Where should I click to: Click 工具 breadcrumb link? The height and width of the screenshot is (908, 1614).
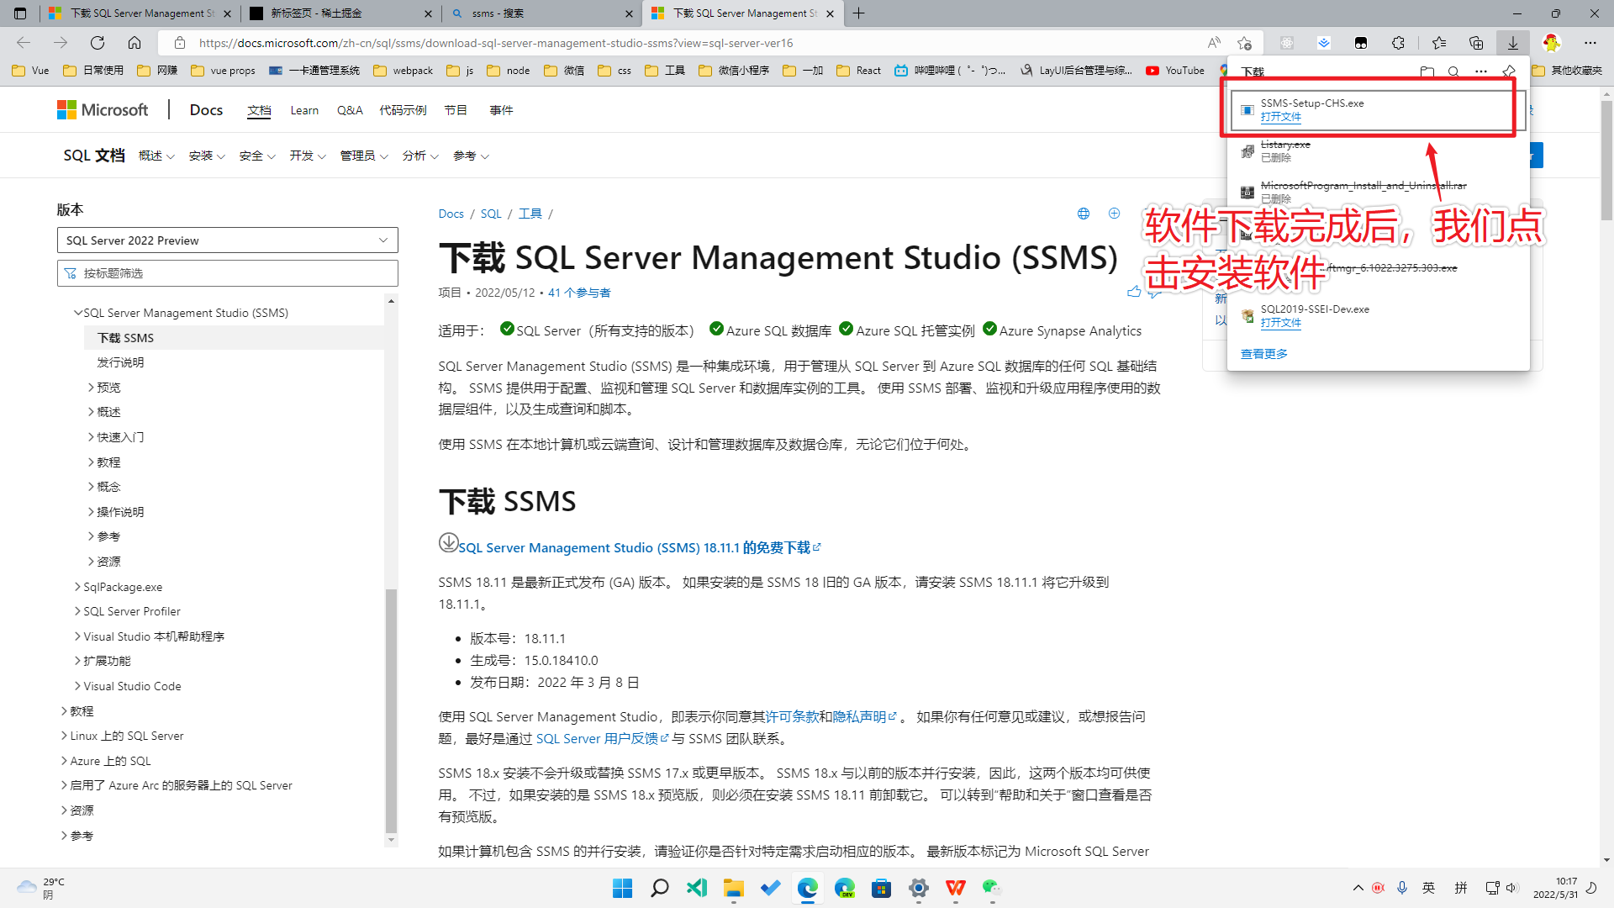pyautogui.click(x=530, y=214)
